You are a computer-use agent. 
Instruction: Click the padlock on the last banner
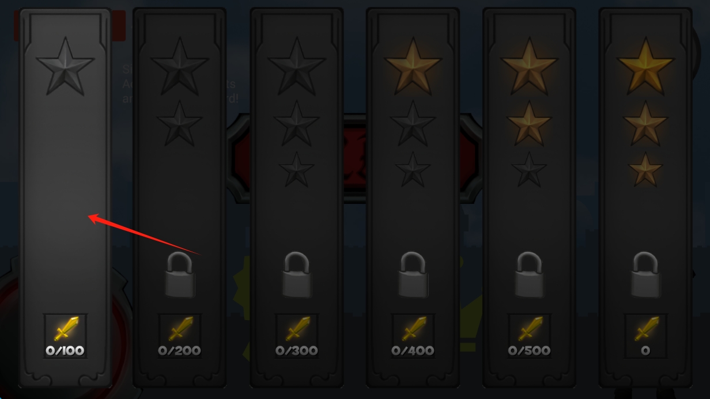646,275
